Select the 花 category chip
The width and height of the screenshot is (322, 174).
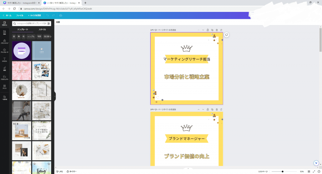tap(24, 36)
